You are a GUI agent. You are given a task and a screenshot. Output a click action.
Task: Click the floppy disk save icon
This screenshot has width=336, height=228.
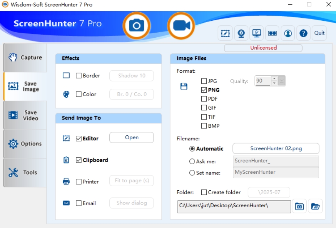[184, 86]
